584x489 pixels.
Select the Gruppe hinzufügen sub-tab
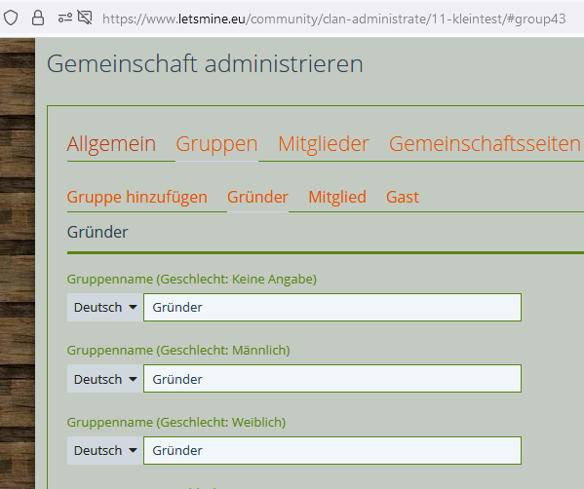(137, 197)
